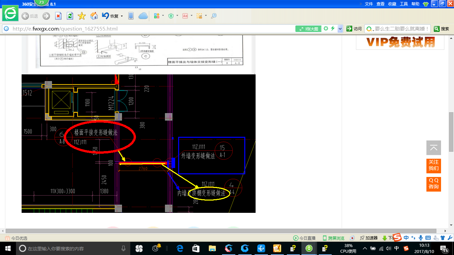Open the 收藏 menu

click(x=392, y=4)
